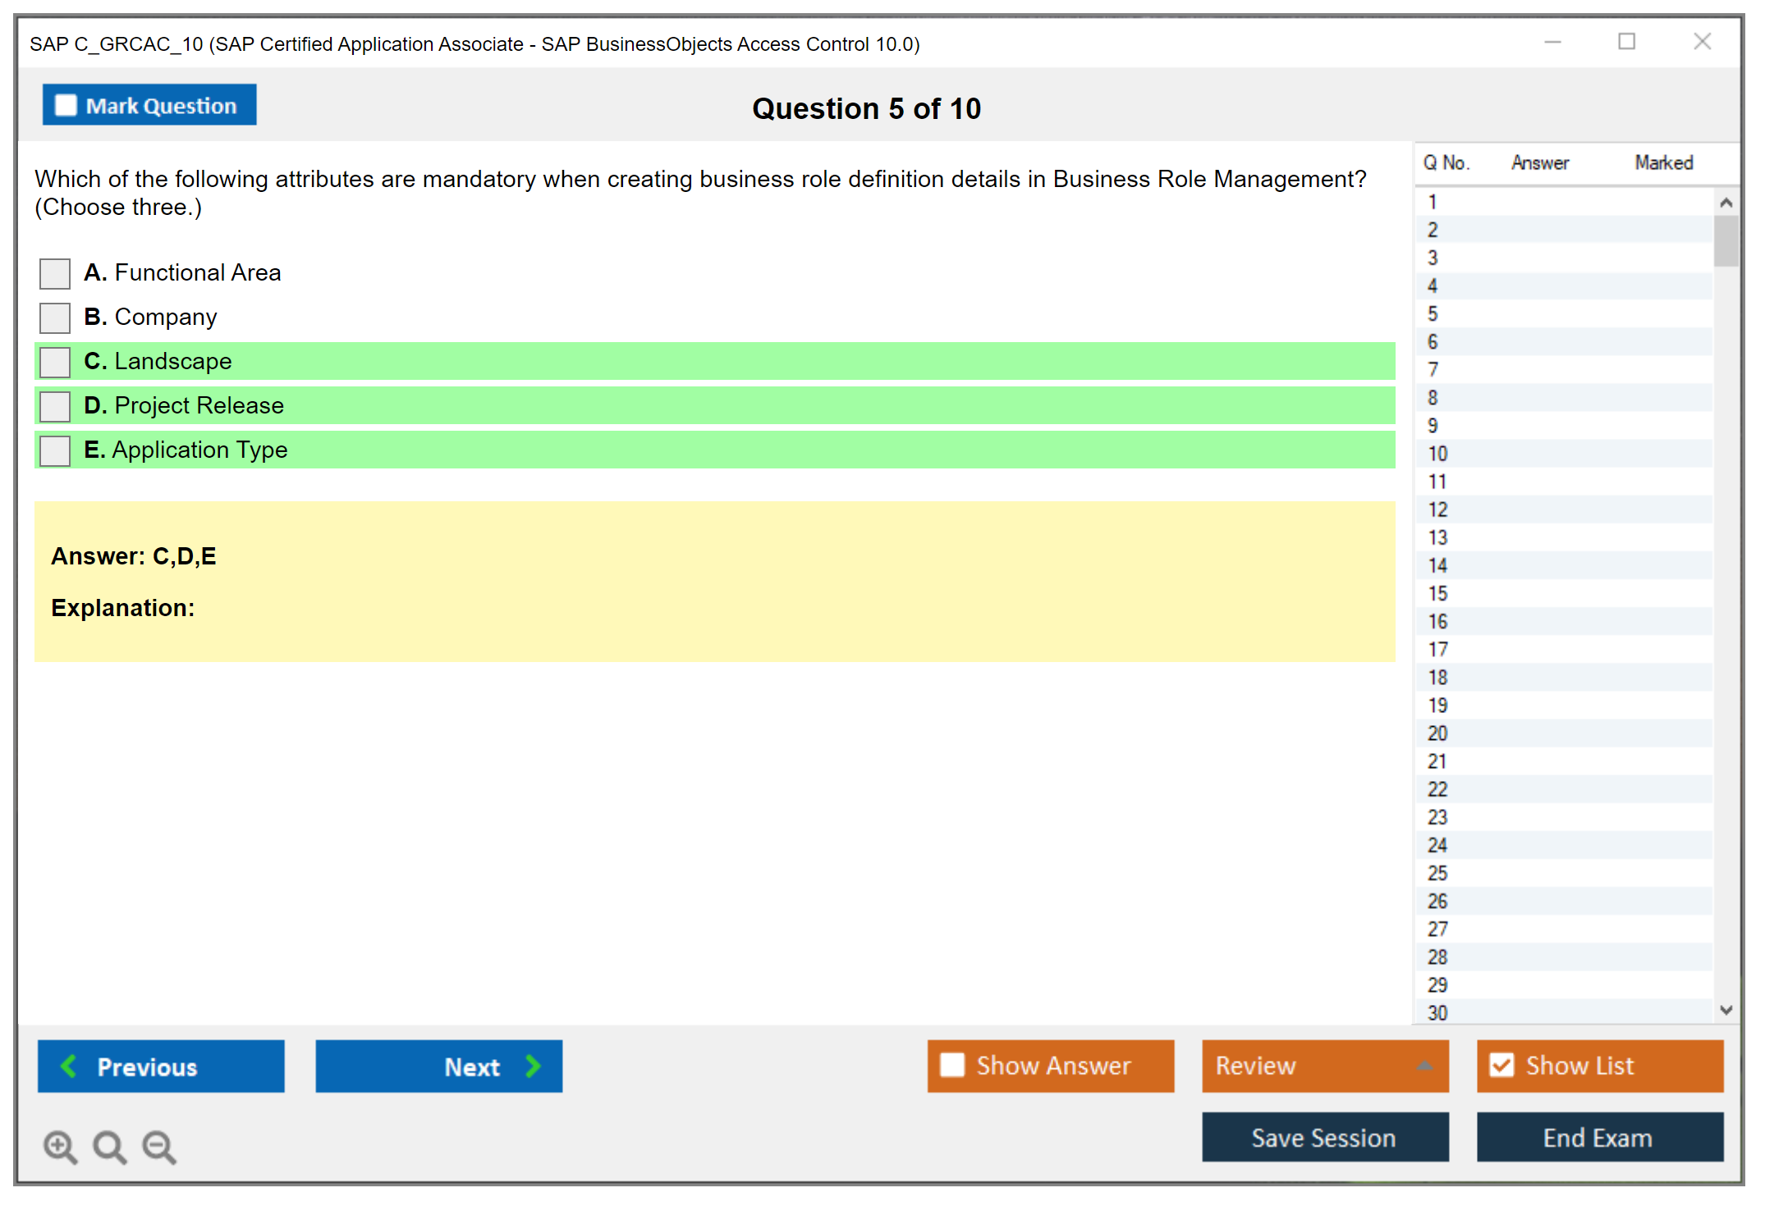Click the green right arrow on Next
The height and width of the screenshot is (1206, 1765).
(x=533, y=1066)
